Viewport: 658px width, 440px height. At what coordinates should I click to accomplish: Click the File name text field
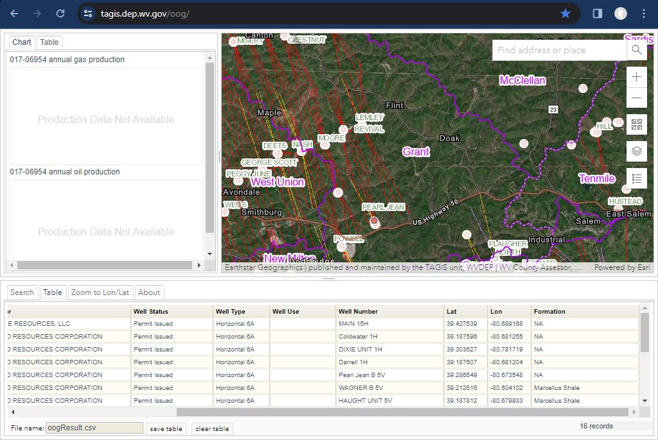click(x=94, y=428)
